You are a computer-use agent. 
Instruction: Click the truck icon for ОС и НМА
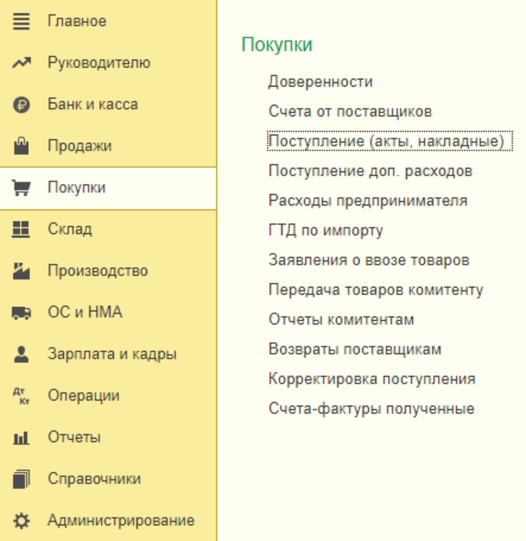21,313
